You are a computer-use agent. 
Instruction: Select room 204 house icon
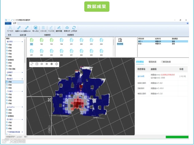101,40
